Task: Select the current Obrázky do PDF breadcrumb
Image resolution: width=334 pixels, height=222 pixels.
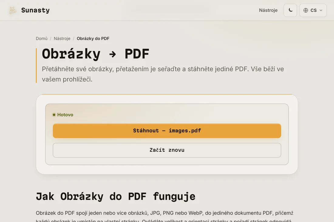Action: coord(93,38)
